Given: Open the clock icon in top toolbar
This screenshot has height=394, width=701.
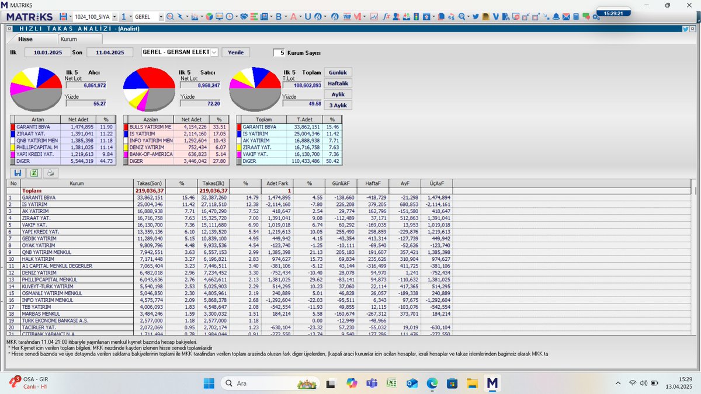Looking at the screenshot, I should [230, 16].
